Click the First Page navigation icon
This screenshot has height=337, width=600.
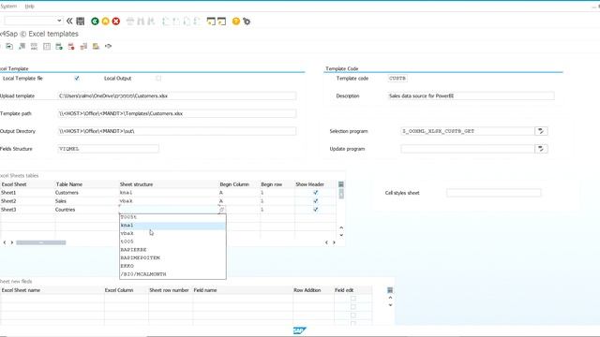(x=165, y=22)
